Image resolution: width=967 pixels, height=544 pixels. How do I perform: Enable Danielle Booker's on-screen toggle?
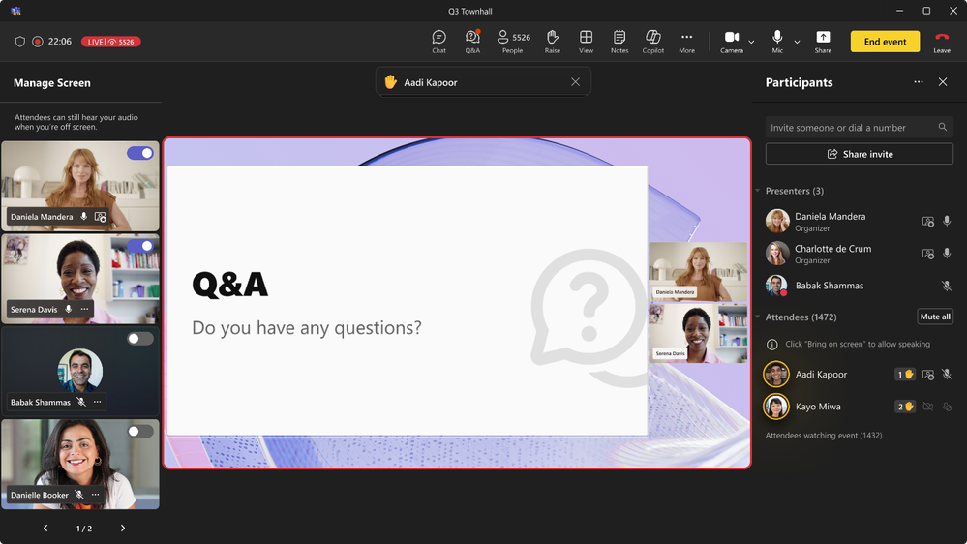(x=140, y=431)
